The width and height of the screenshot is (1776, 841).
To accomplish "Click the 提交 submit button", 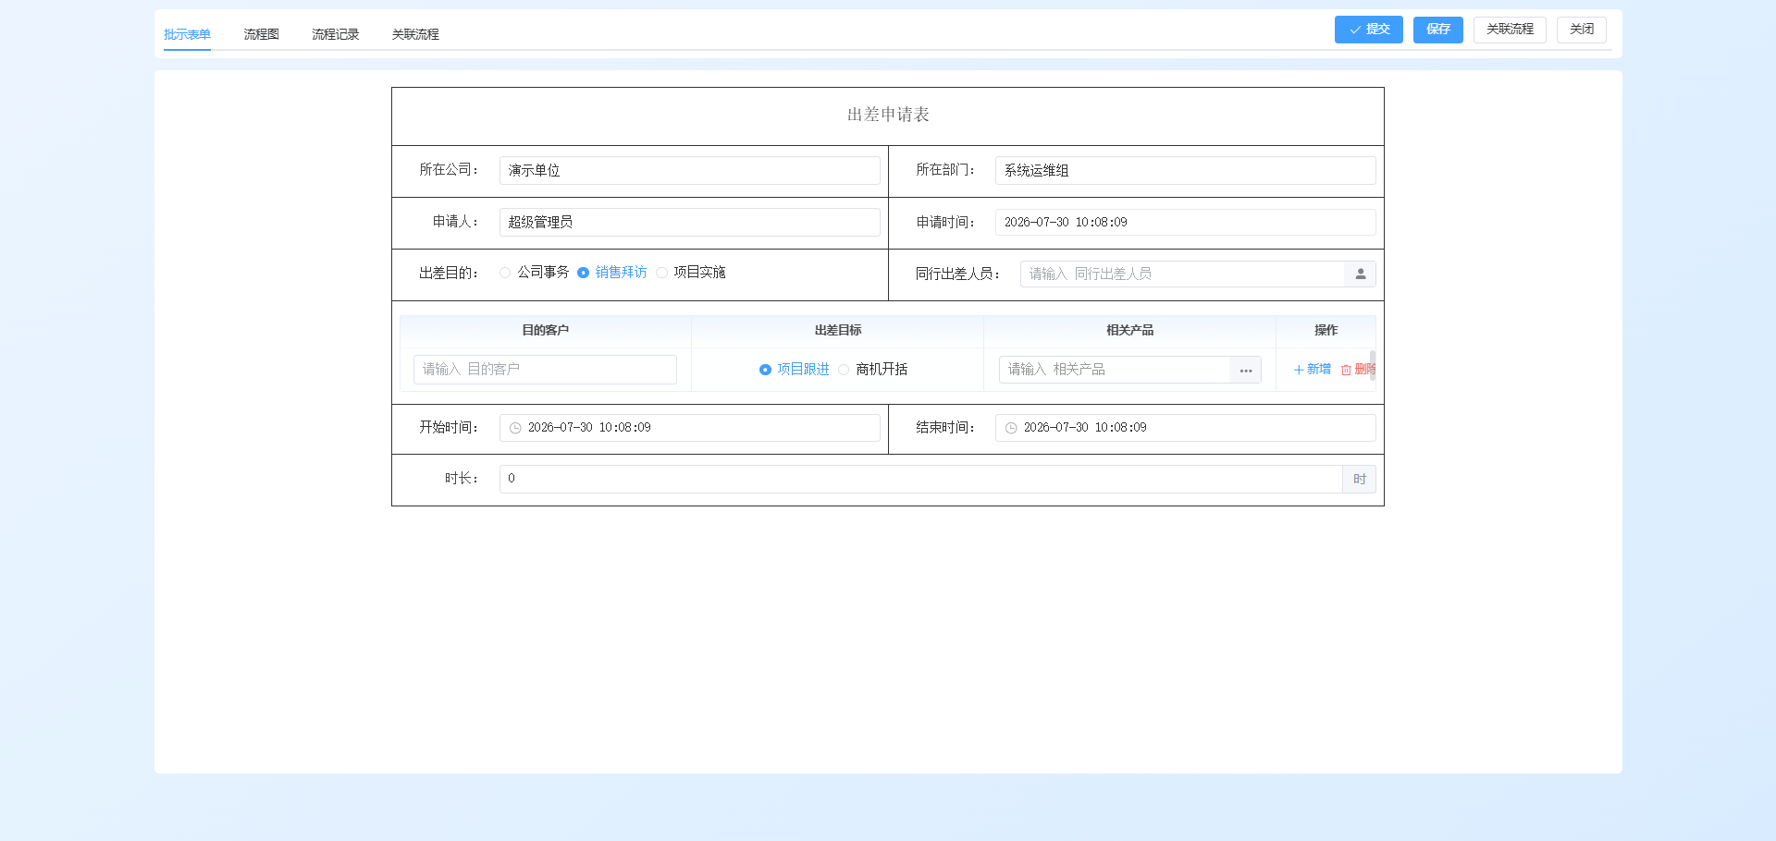I will point(1369,30).
